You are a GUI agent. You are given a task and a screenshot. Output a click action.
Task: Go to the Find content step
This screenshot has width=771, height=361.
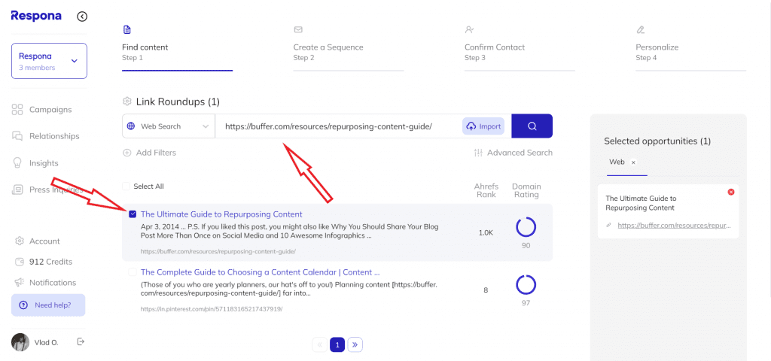145,47
